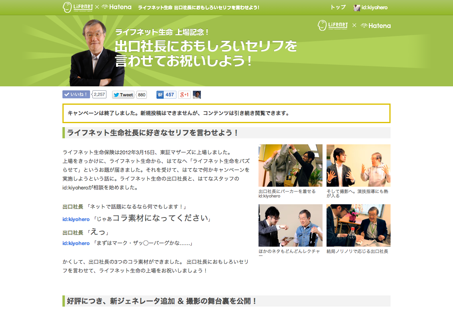Click the Hatena Bookmark B! icon
The height and width of the screenshot is (313, 453).
coord(160,95)
